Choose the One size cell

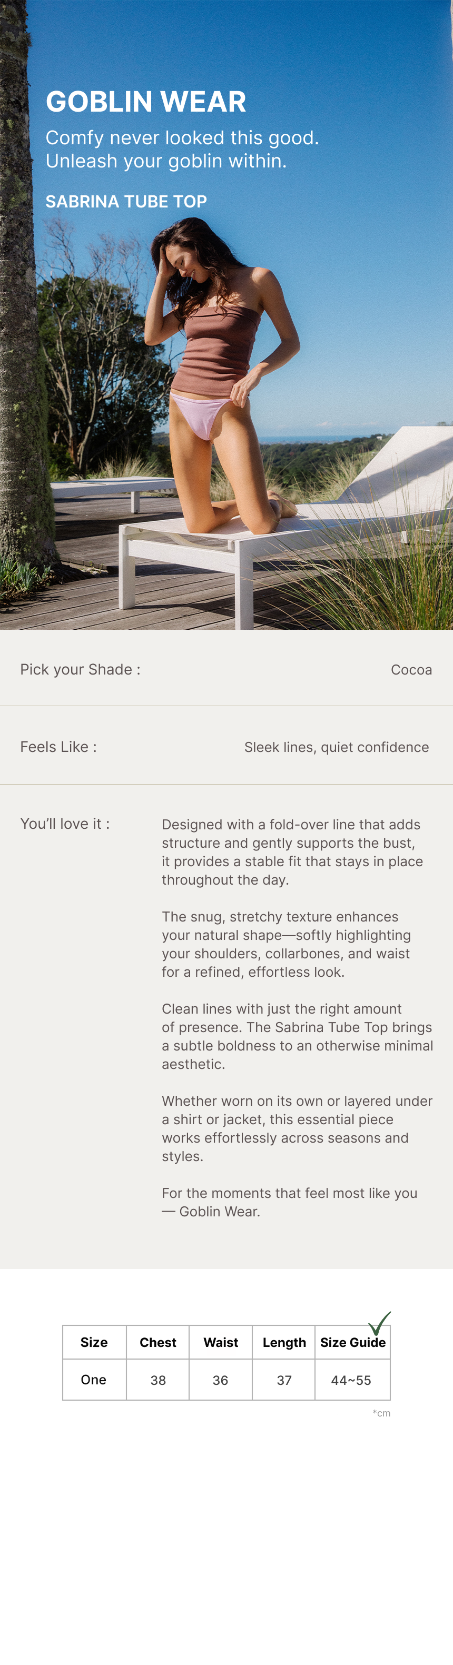click(94, 1380)
